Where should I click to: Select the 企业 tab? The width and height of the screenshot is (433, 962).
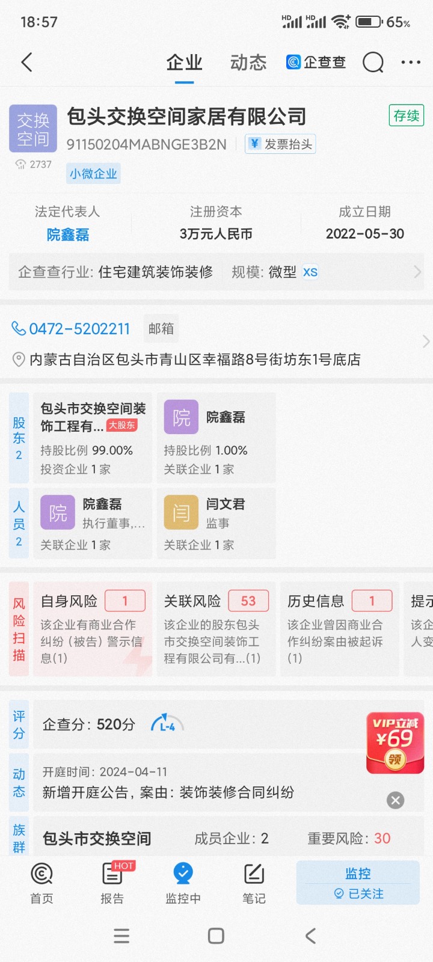click(x=184, y=63)
